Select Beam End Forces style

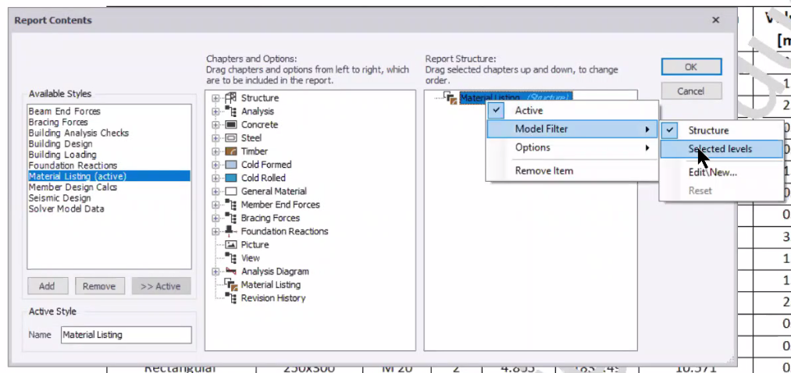pos(109,112)
